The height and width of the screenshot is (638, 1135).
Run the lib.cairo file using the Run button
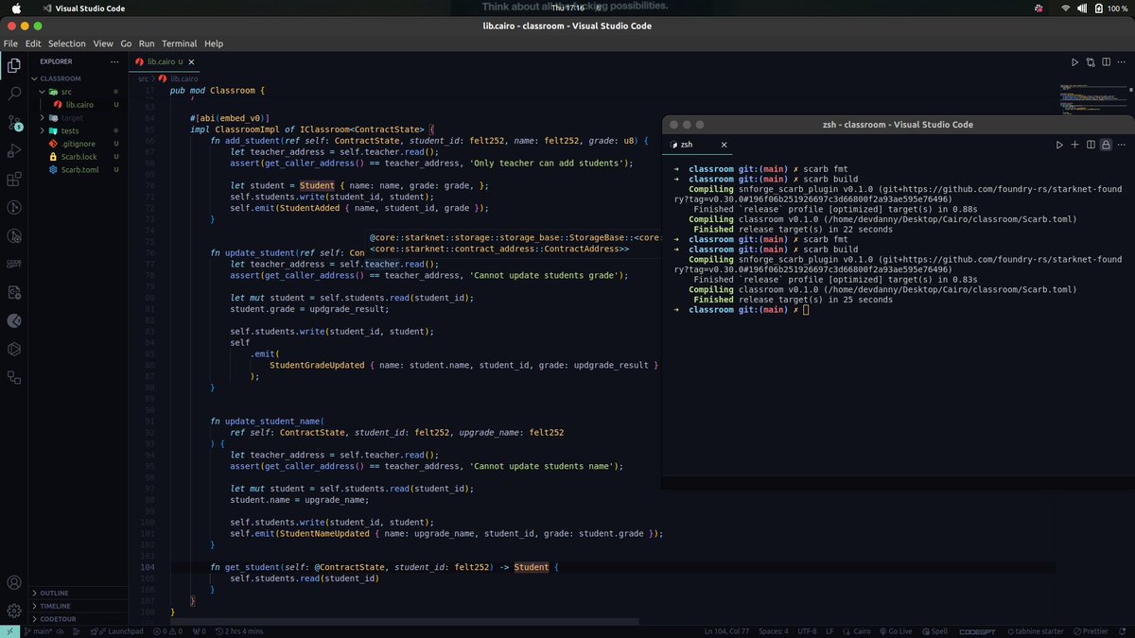1074,61
